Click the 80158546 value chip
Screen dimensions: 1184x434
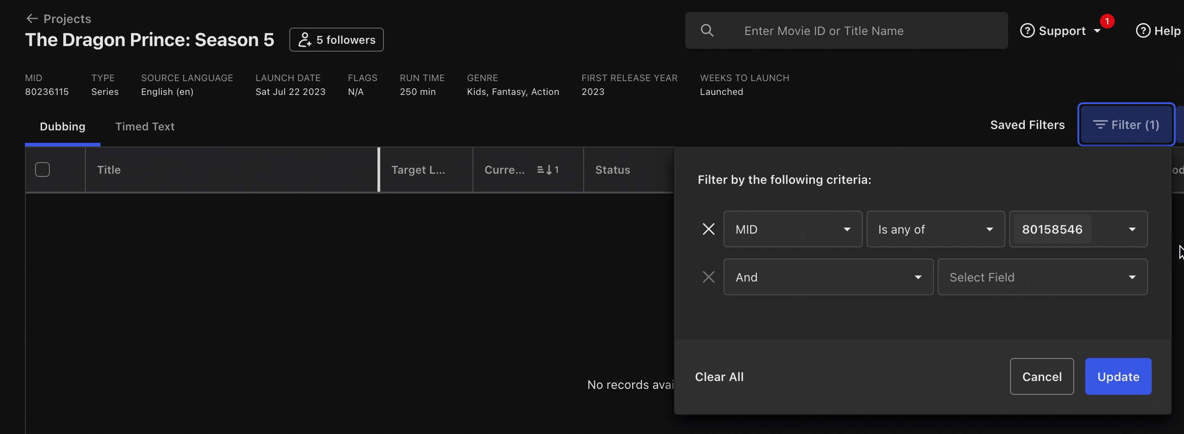(1052, 229)
